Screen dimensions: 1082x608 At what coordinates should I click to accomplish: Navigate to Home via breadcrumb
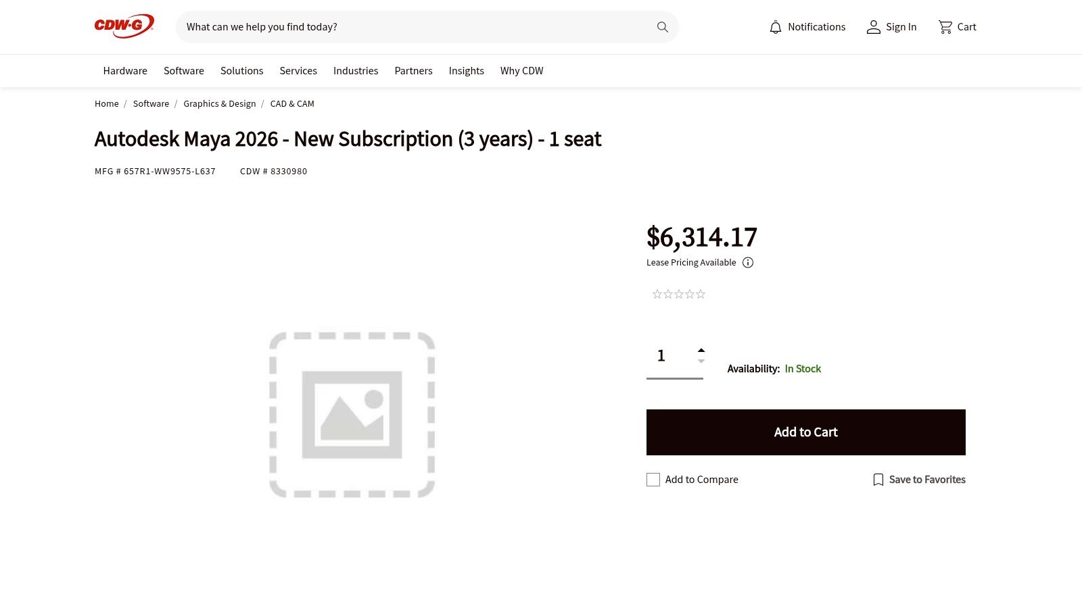106,103
